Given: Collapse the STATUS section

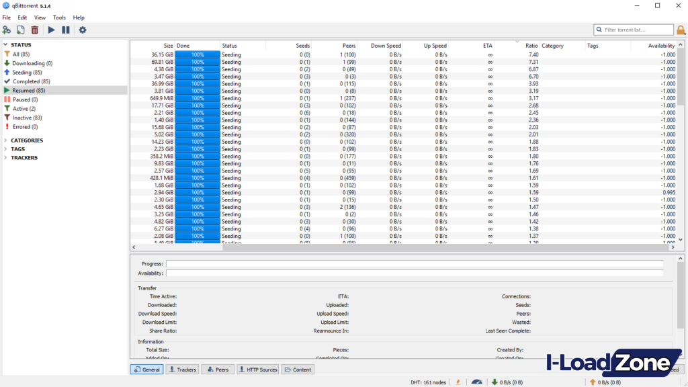Looking at the screenshot, I should [5, 45].
